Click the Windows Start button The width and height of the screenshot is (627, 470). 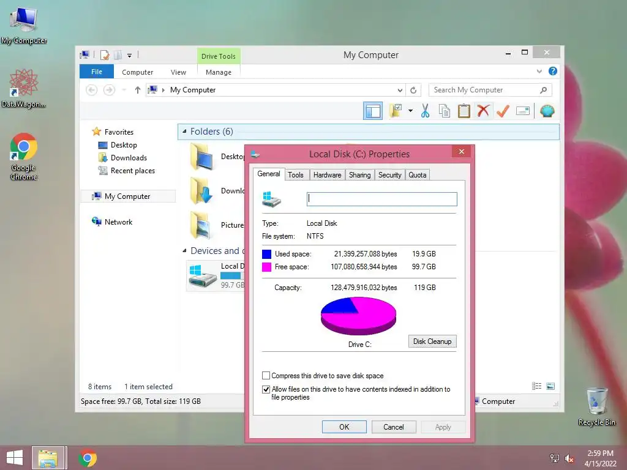click(x=15, y=458)
